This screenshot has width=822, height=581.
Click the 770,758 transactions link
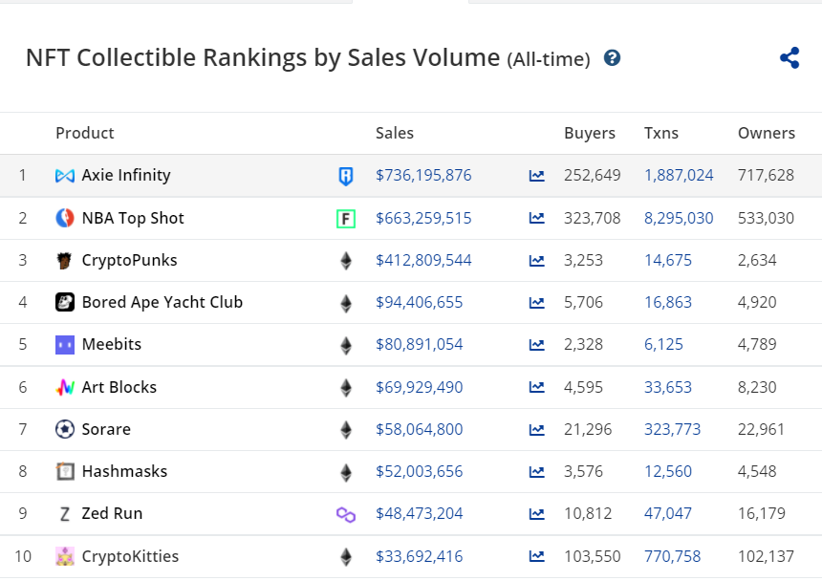pos(672,556)
